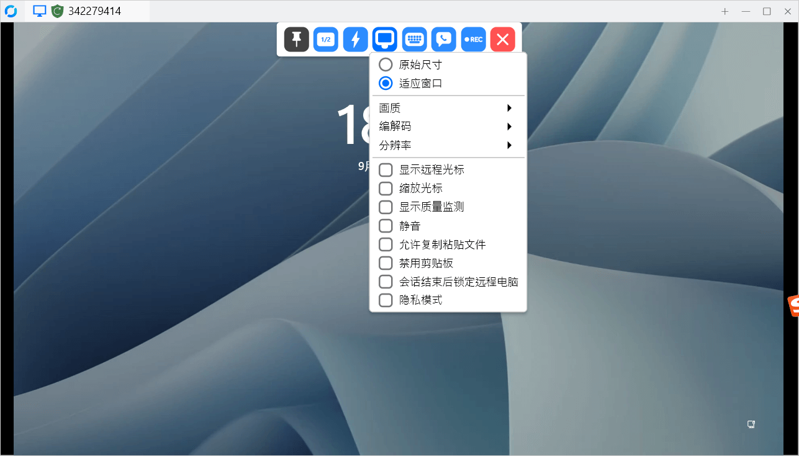Start recording with the REC icon

tap(473, 39)
